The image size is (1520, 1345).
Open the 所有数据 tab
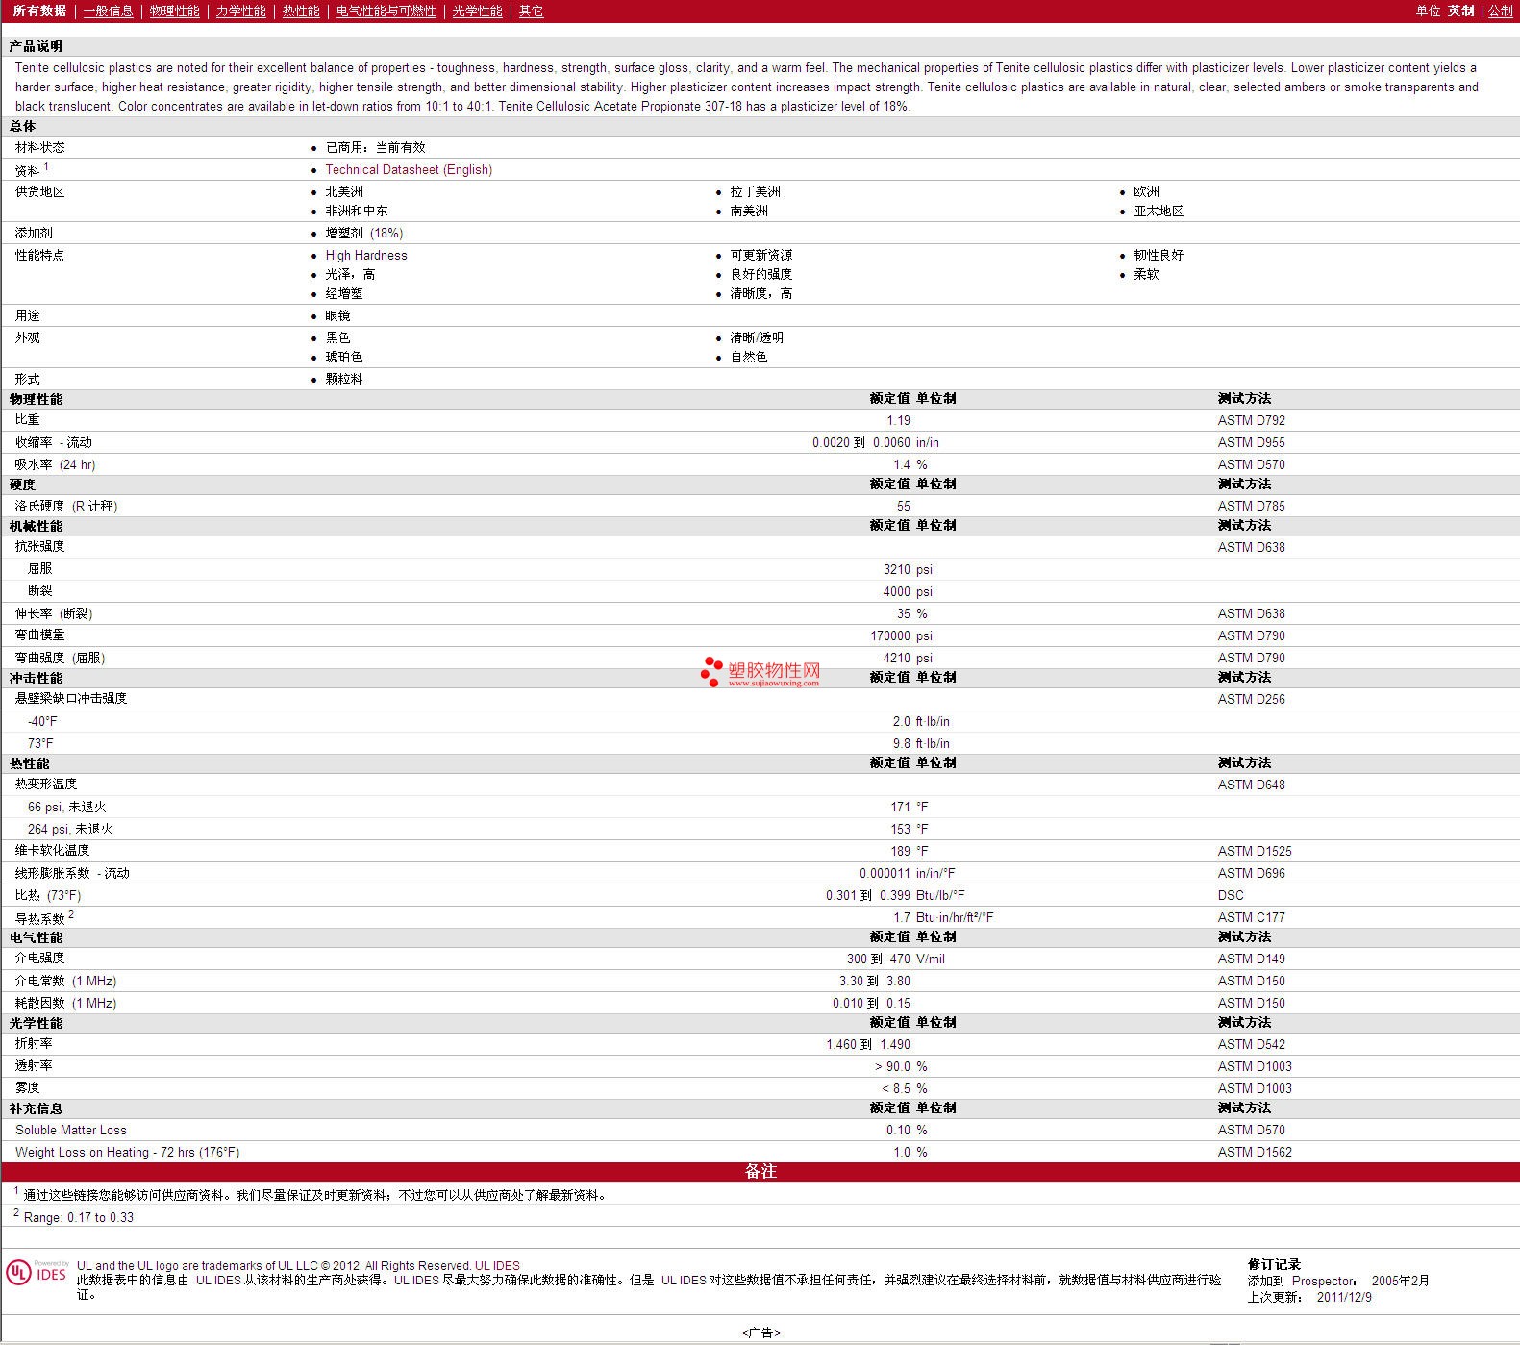point(39,12)
